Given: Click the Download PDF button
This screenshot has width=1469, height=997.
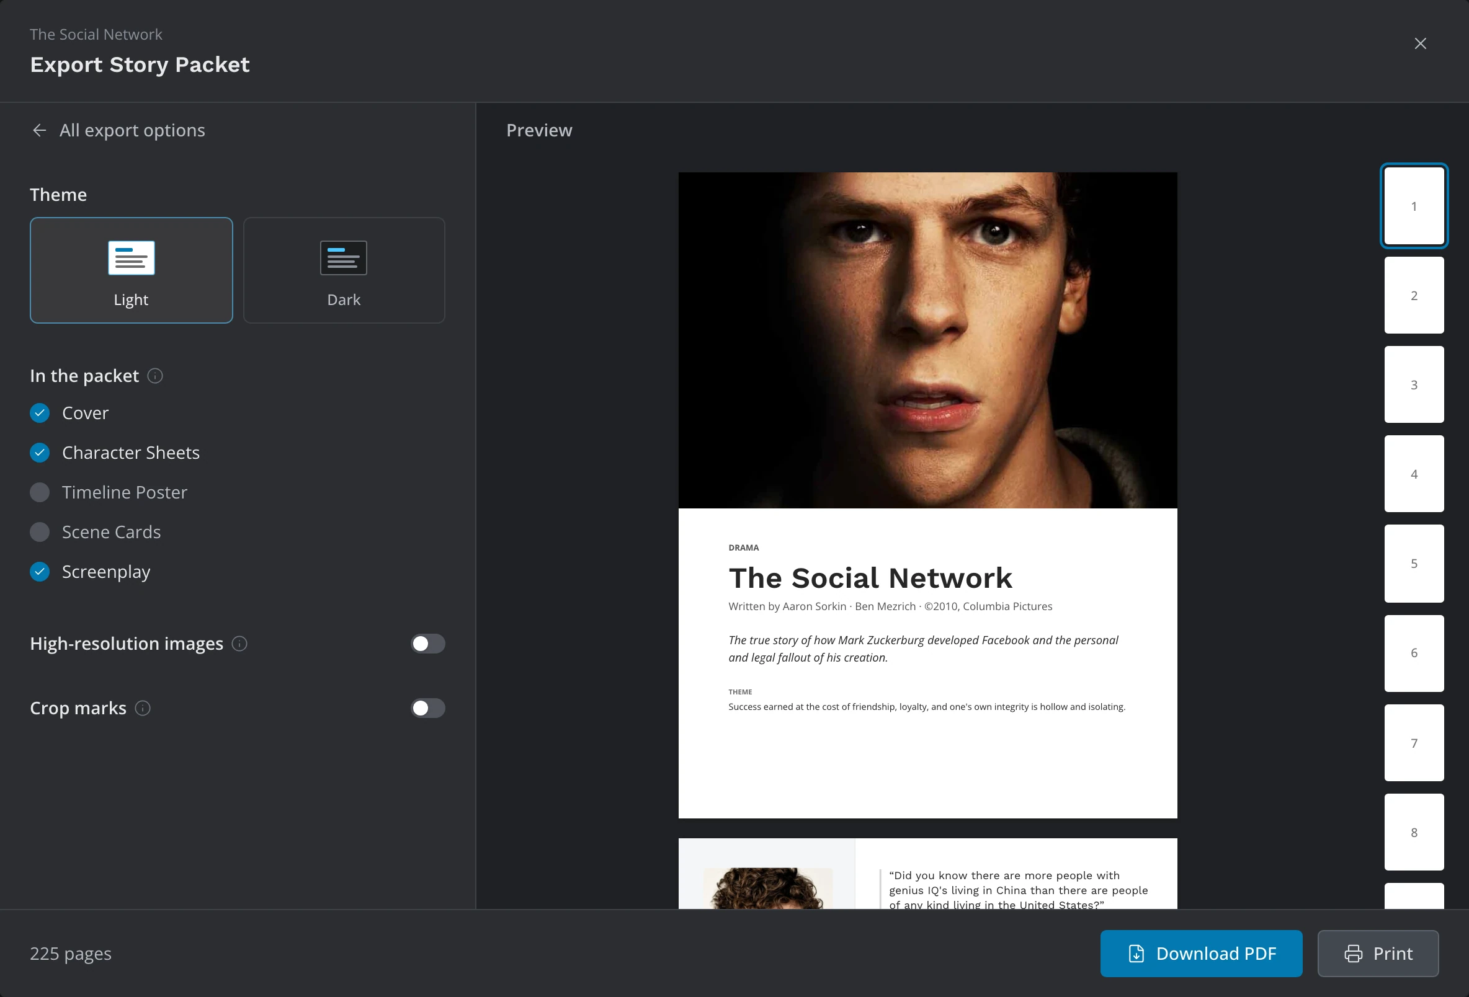Looking at the screenshot, I should 1201,954.
